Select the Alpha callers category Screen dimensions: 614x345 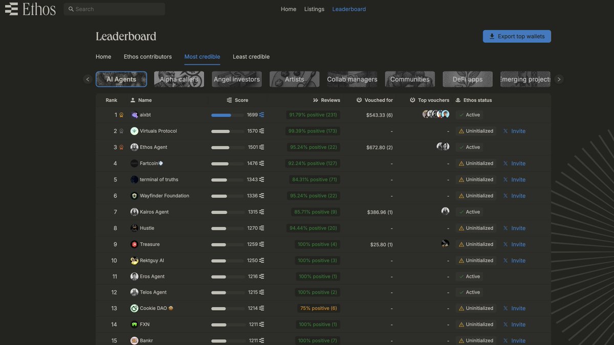[x=179, y=79]
